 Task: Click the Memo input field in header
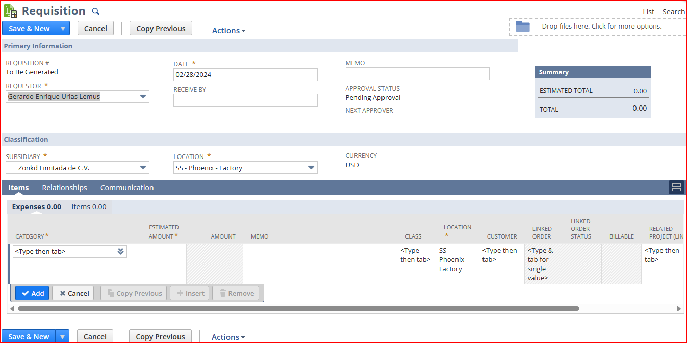[417, 73]
